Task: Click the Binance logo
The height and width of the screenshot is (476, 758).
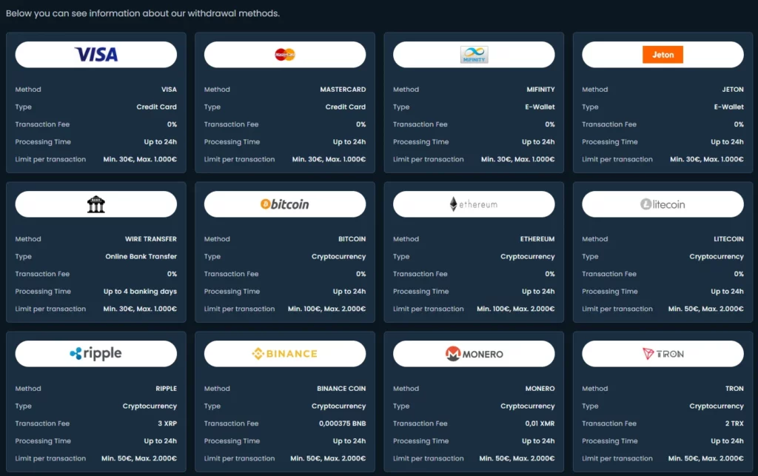Action: [x=285, y=354]
